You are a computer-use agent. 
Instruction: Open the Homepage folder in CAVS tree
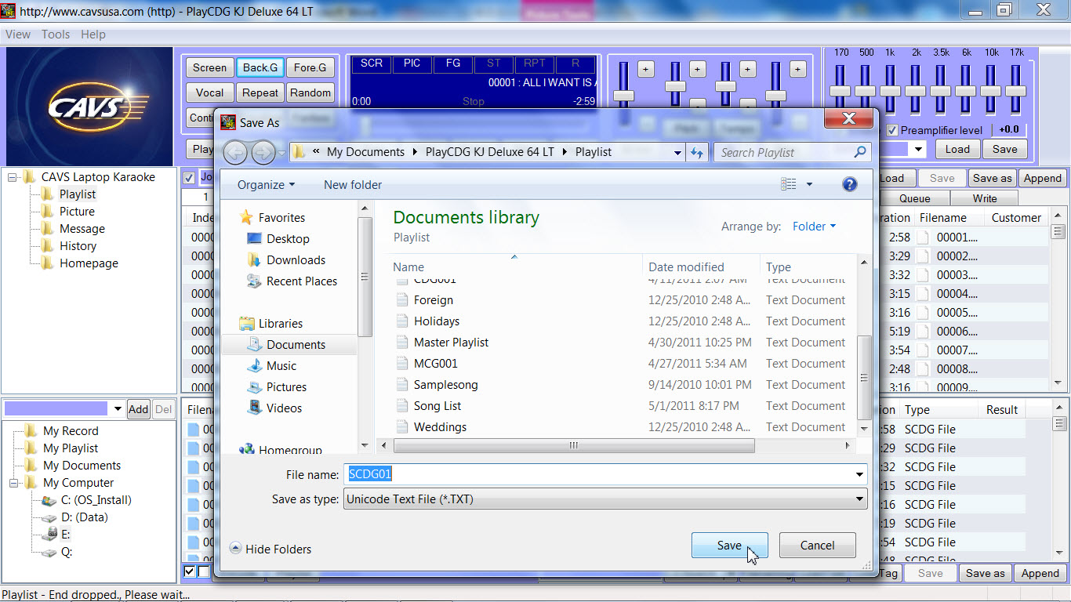point(89,263)
